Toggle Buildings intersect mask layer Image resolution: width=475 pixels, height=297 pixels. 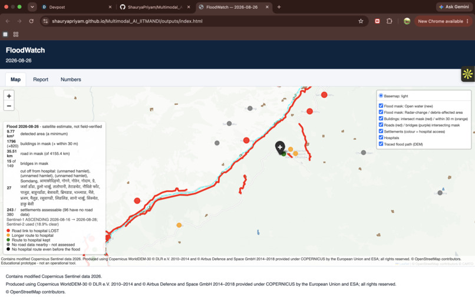tap(381, 118)
